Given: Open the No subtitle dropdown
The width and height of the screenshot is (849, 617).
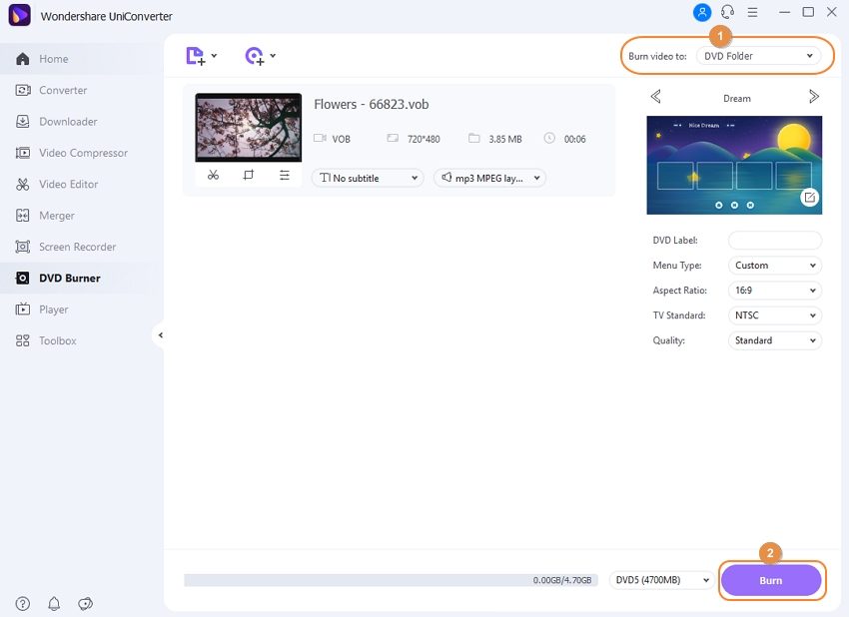Looking at the screenshot, I should coord(368,178).
